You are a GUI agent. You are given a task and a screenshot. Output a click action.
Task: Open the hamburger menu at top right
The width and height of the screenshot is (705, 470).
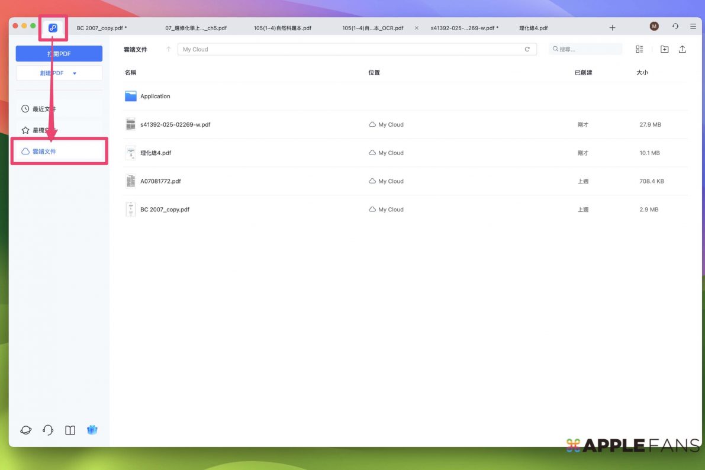click(x=693, y=27)
